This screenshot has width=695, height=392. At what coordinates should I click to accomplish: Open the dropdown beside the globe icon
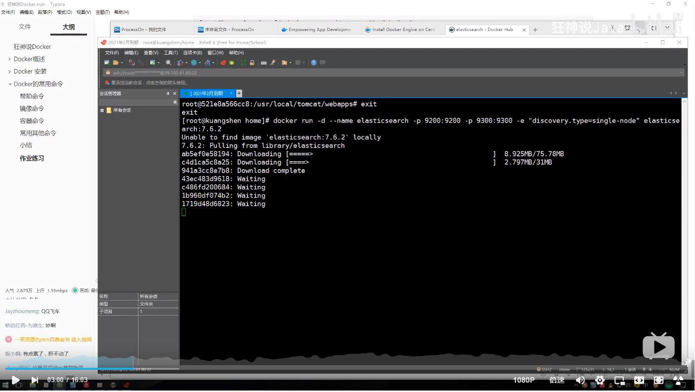pos(200,63)
